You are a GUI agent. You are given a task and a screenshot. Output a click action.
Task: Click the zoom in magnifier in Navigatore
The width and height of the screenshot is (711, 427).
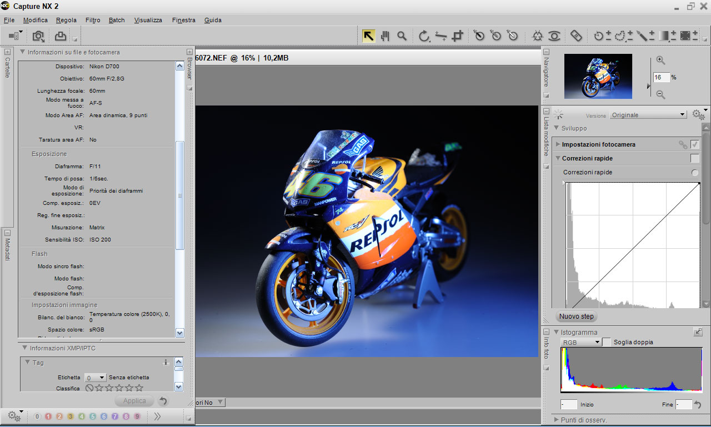660,61
